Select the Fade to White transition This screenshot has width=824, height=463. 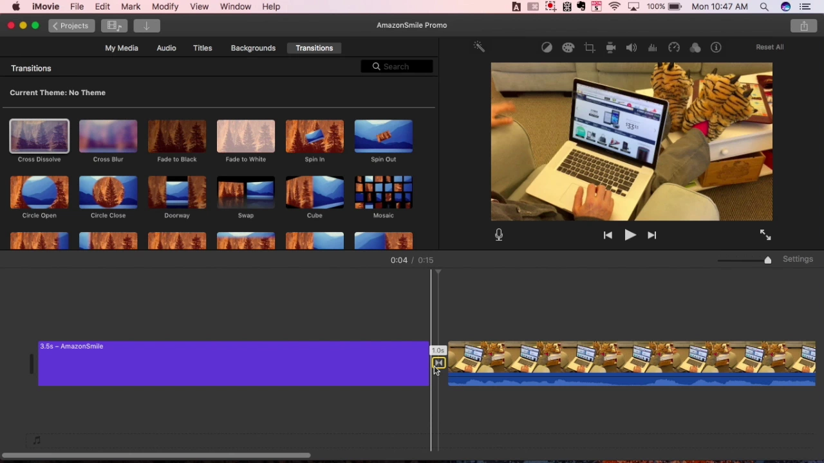(246, 136)
